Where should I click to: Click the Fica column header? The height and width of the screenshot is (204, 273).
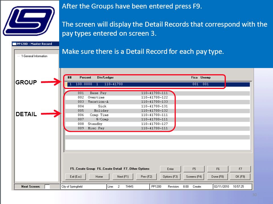tap(194, 78)
